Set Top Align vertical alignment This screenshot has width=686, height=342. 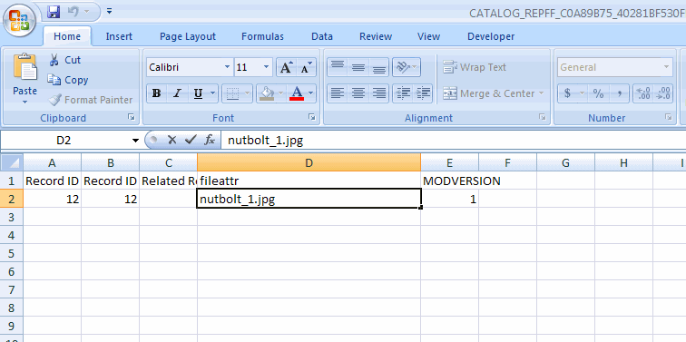tap(338, 67)
